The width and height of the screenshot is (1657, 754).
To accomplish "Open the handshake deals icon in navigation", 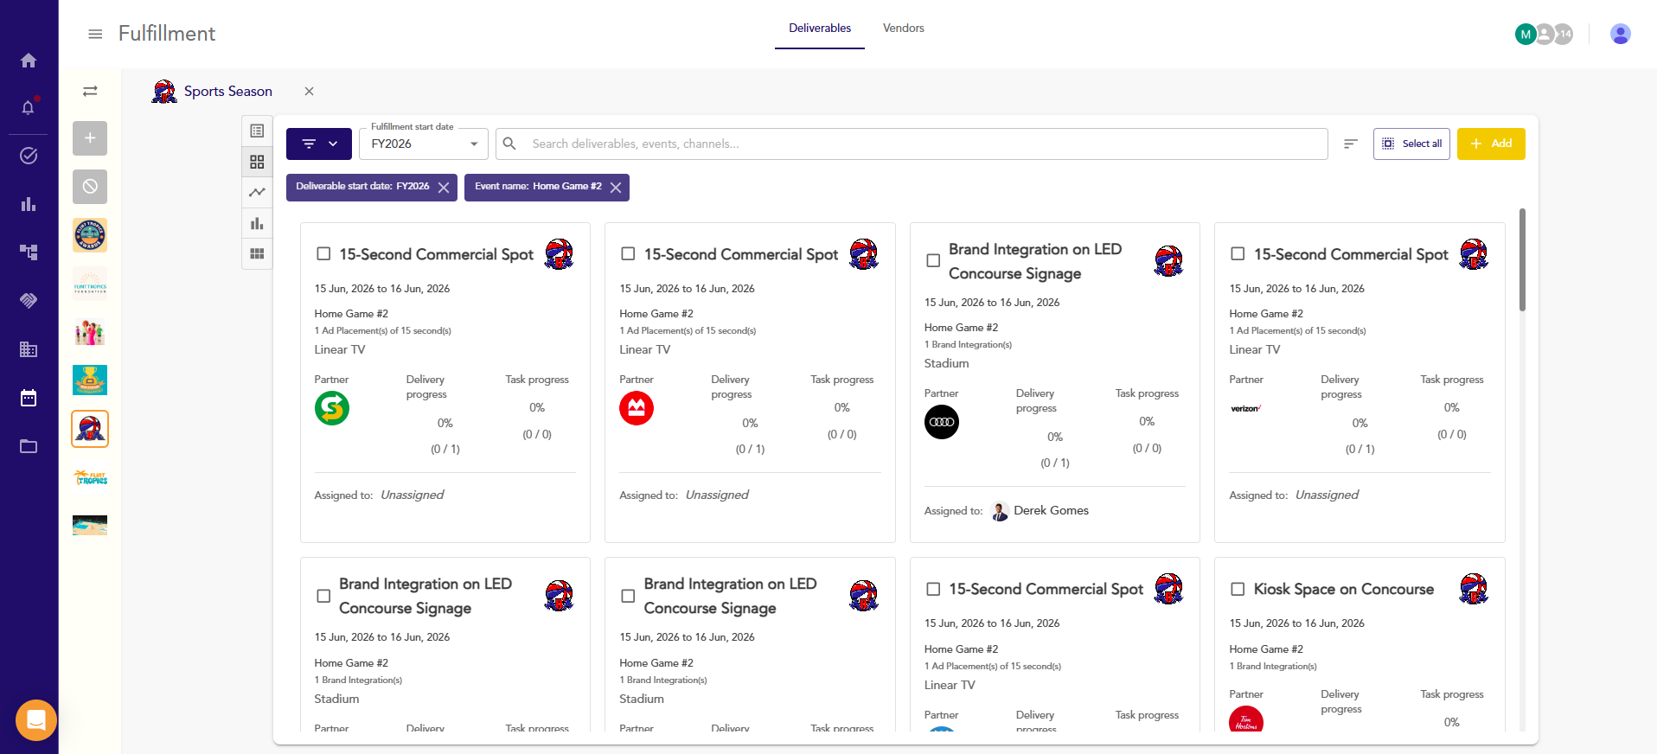I will (x=29, y=301).
